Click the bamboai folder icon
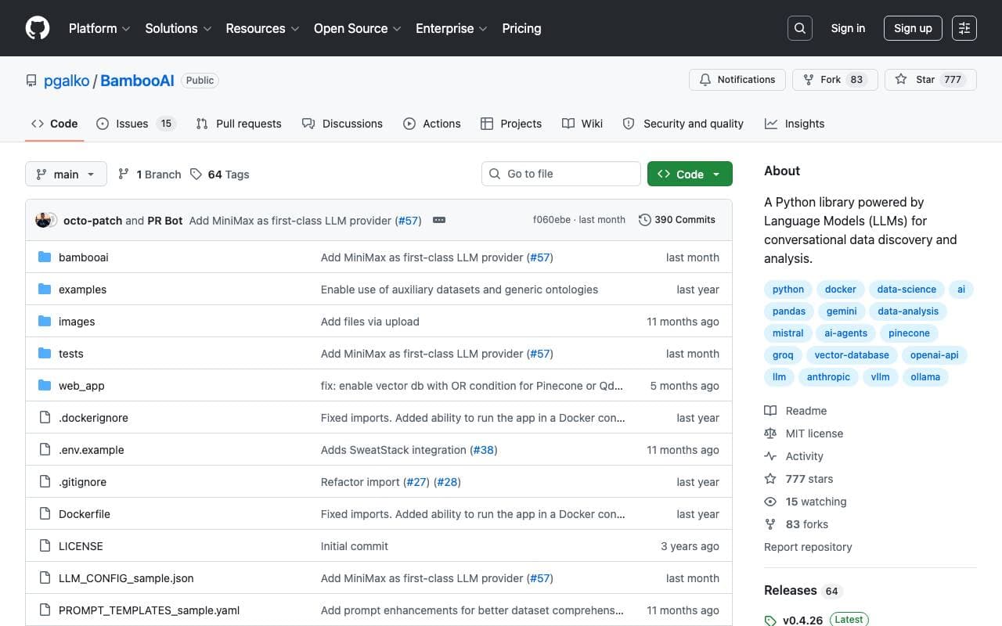 tap(45, 257)
